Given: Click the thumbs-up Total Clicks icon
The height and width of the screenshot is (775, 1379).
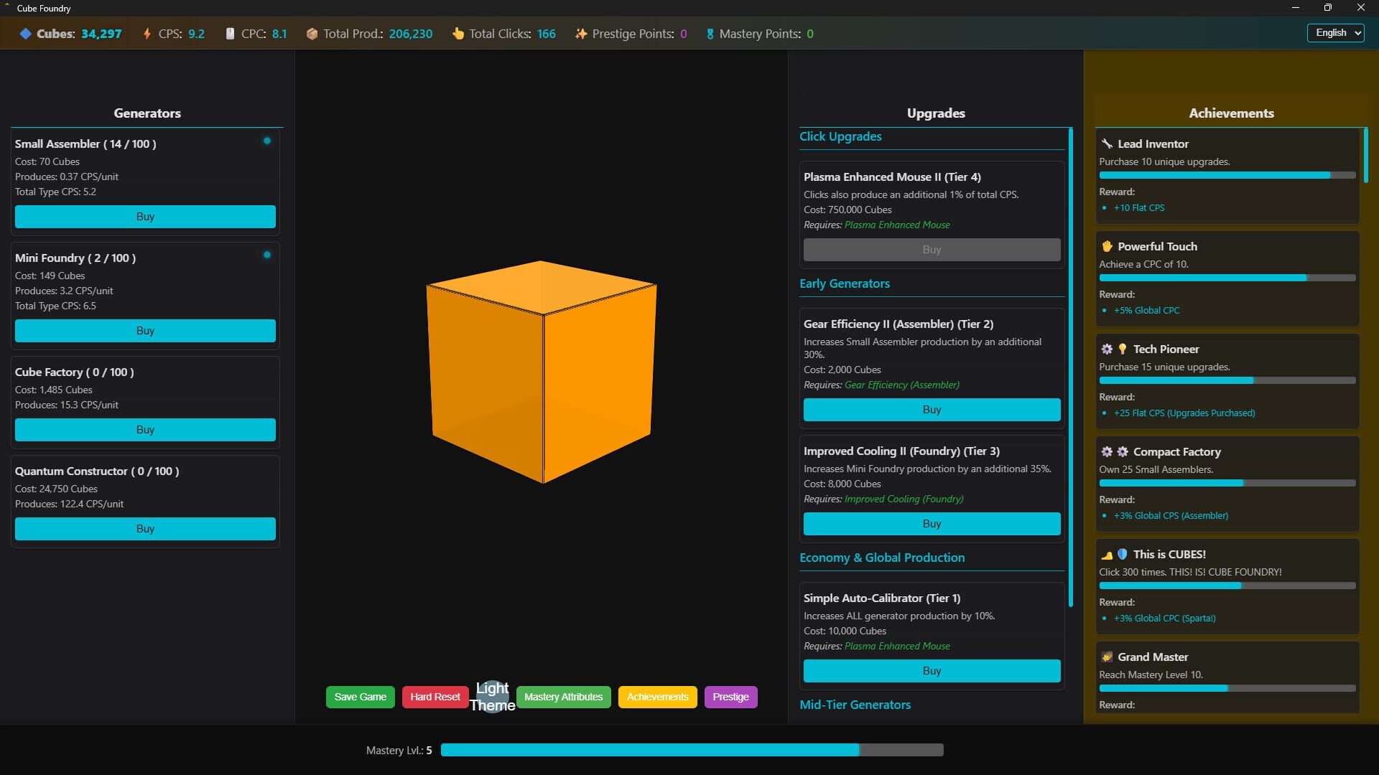Looking at the screenshot, I should pyautogui.click(x=458, y=33).
